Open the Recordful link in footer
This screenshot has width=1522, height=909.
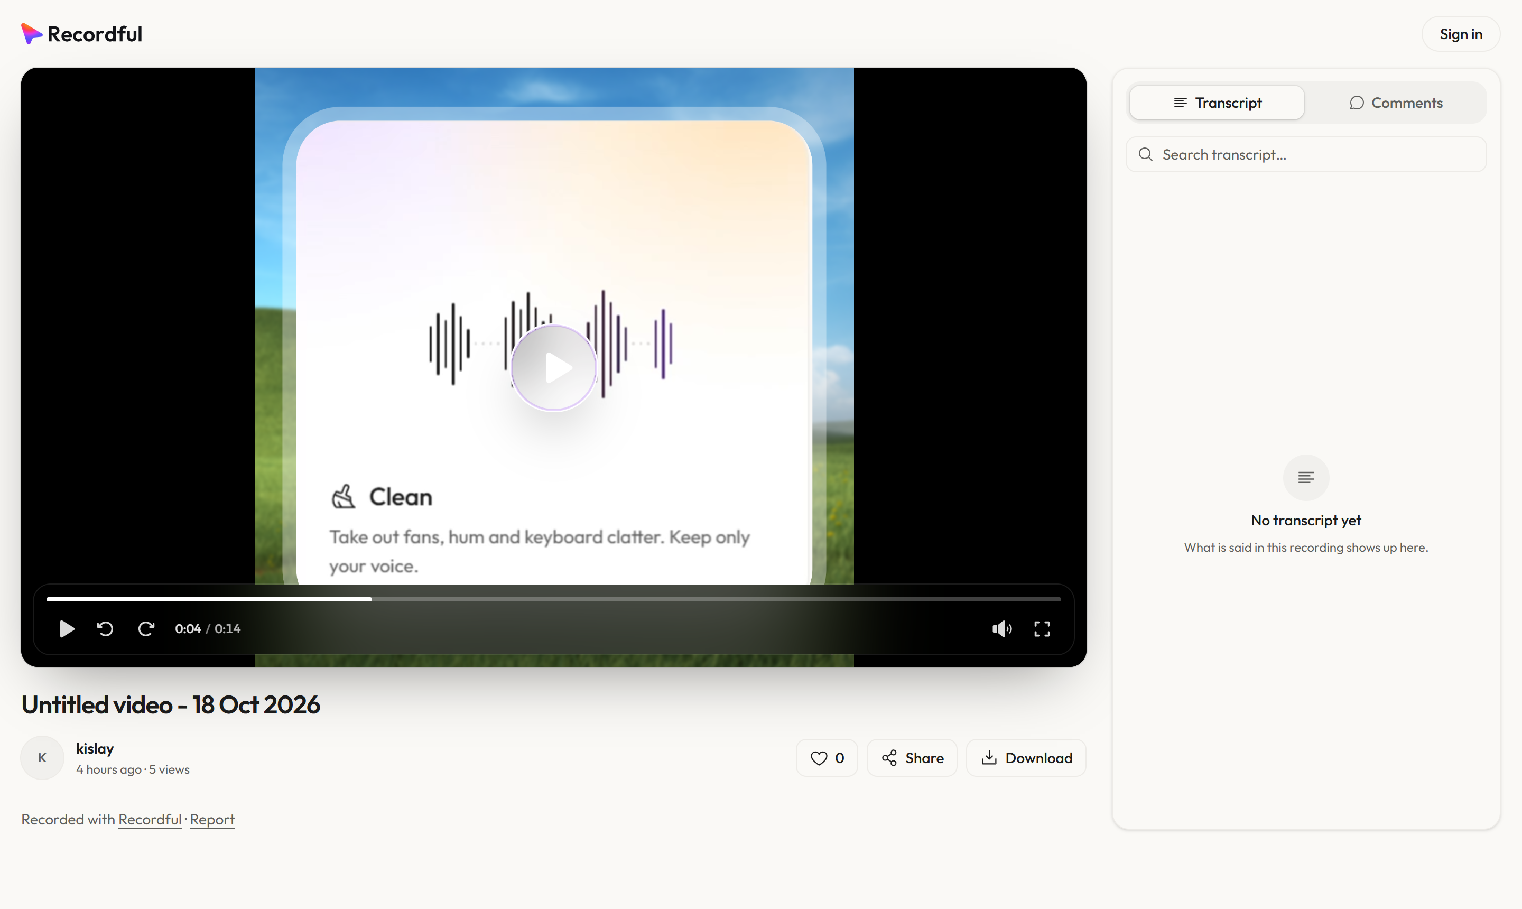tap(150, 820)
